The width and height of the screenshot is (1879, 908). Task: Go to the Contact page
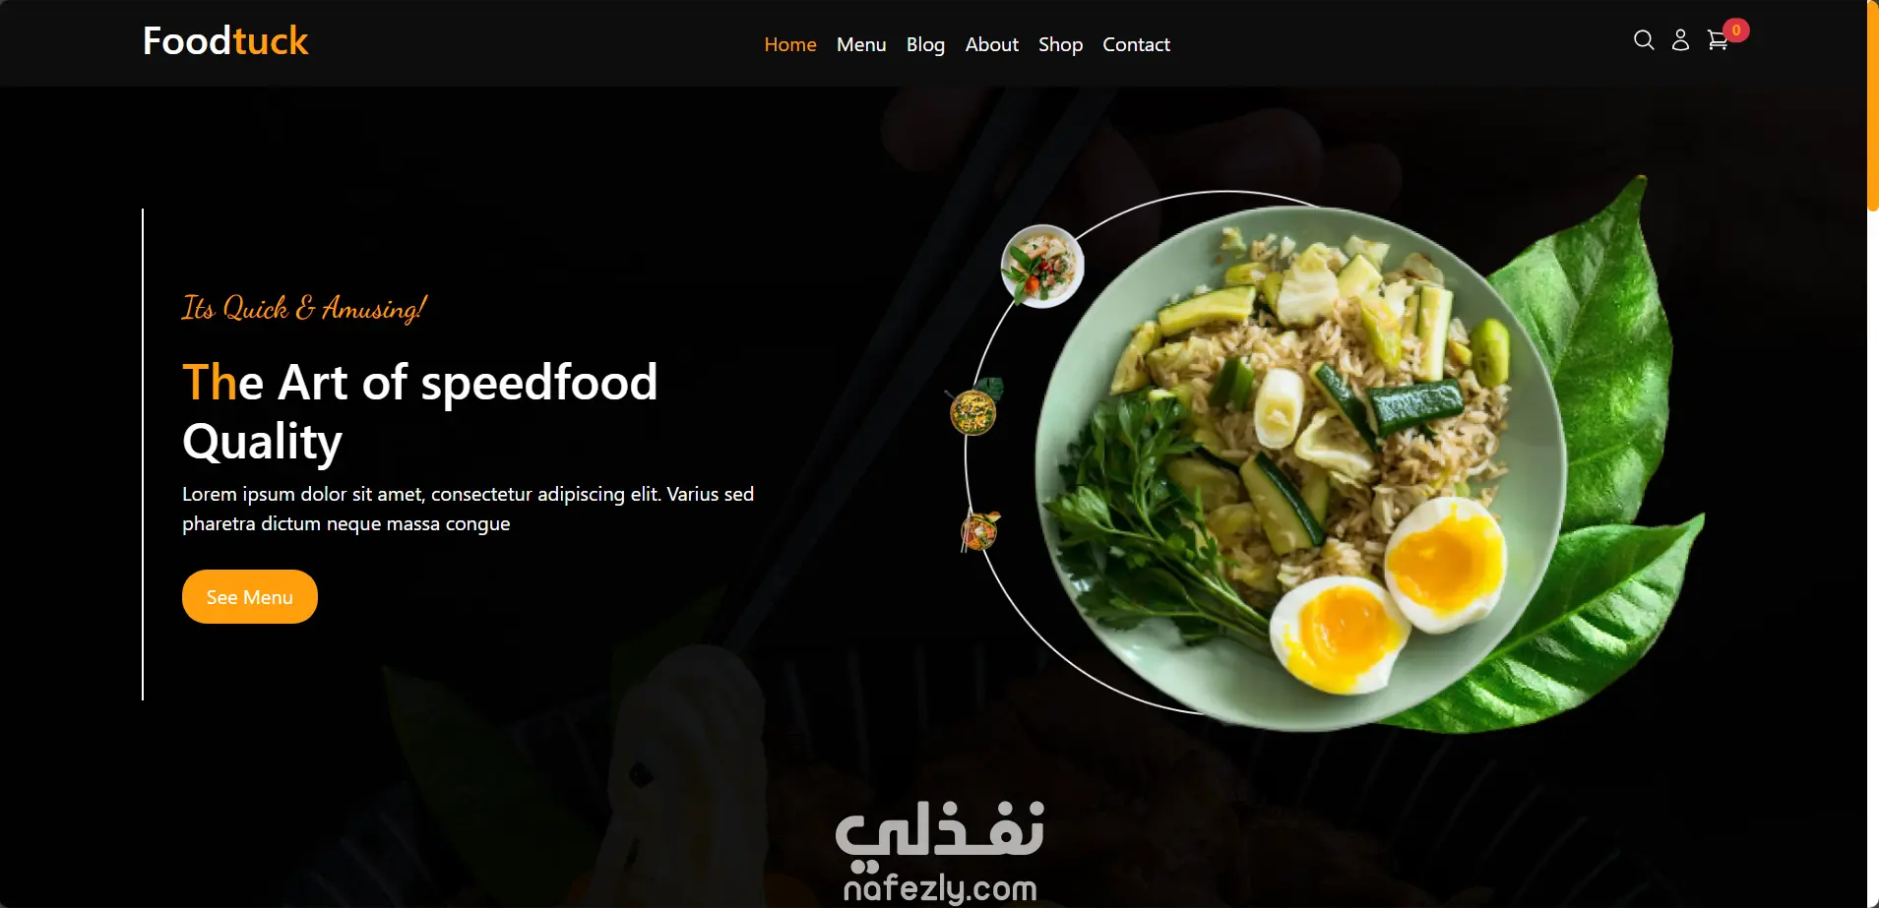(1136, 44)
